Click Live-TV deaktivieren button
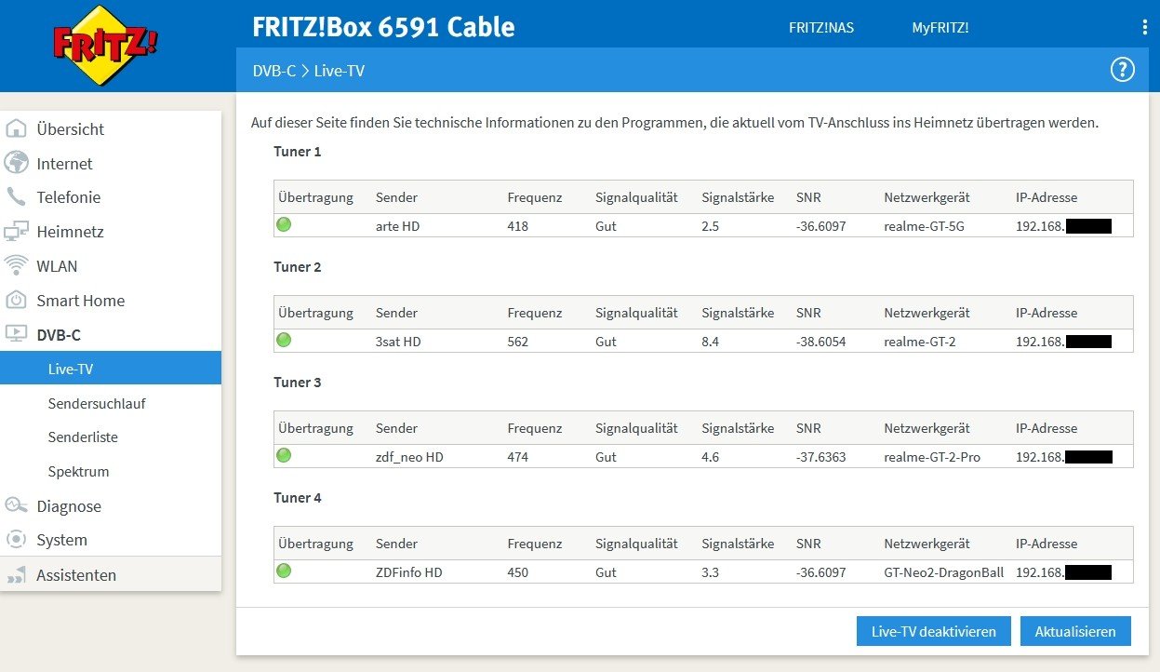This screenshot has height=672, width=1160. (x=934, y=631)
